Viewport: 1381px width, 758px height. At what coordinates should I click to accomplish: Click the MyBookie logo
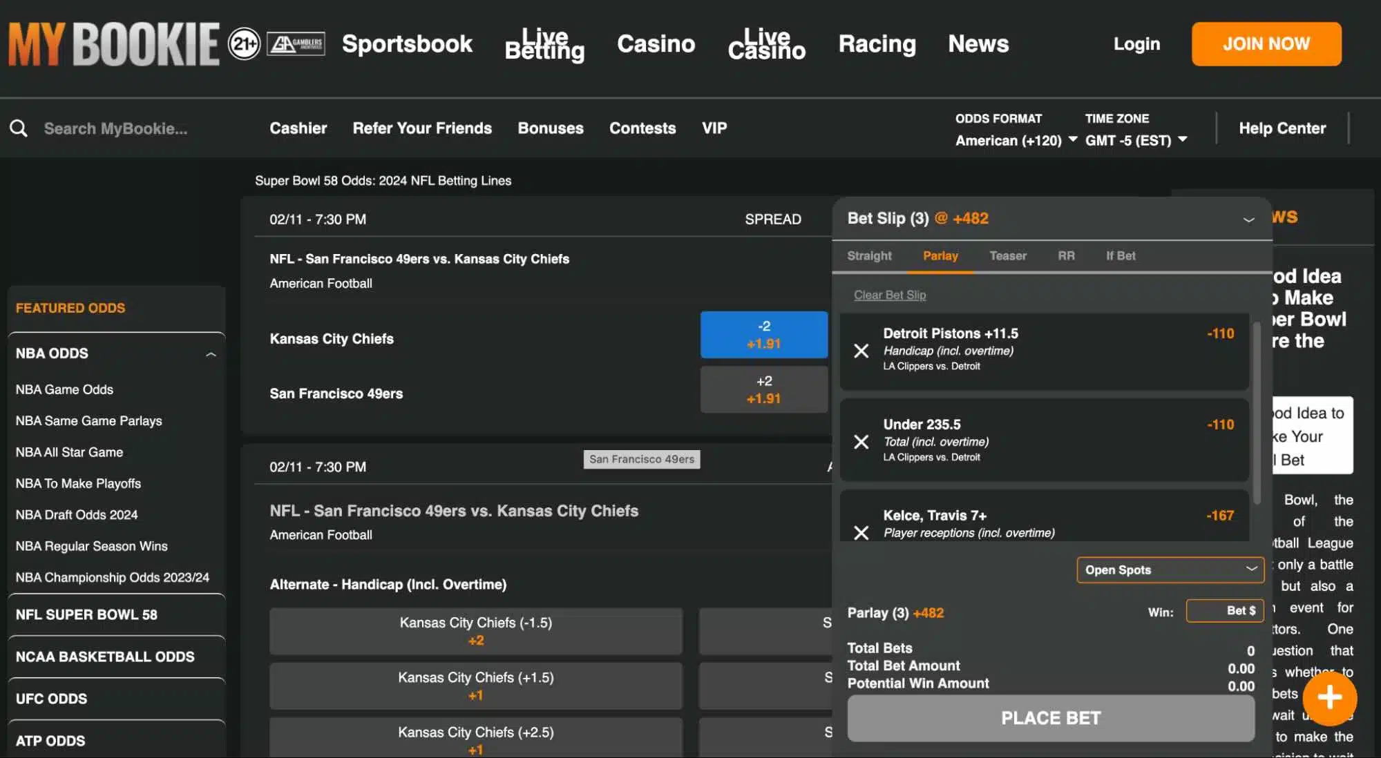coord(113,44)
